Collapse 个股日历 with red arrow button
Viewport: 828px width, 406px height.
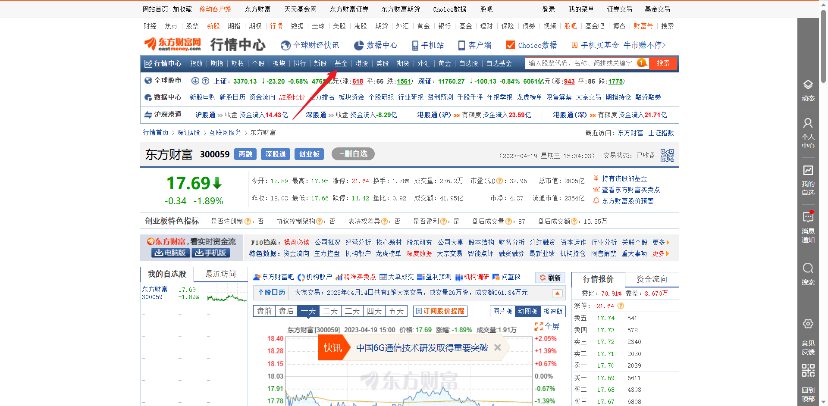[557, 293]
